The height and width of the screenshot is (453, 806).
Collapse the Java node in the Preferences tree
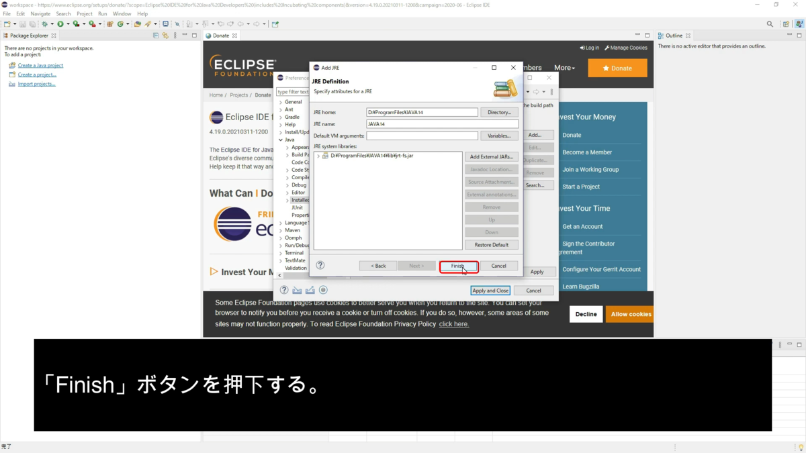[x=281, y=140]
